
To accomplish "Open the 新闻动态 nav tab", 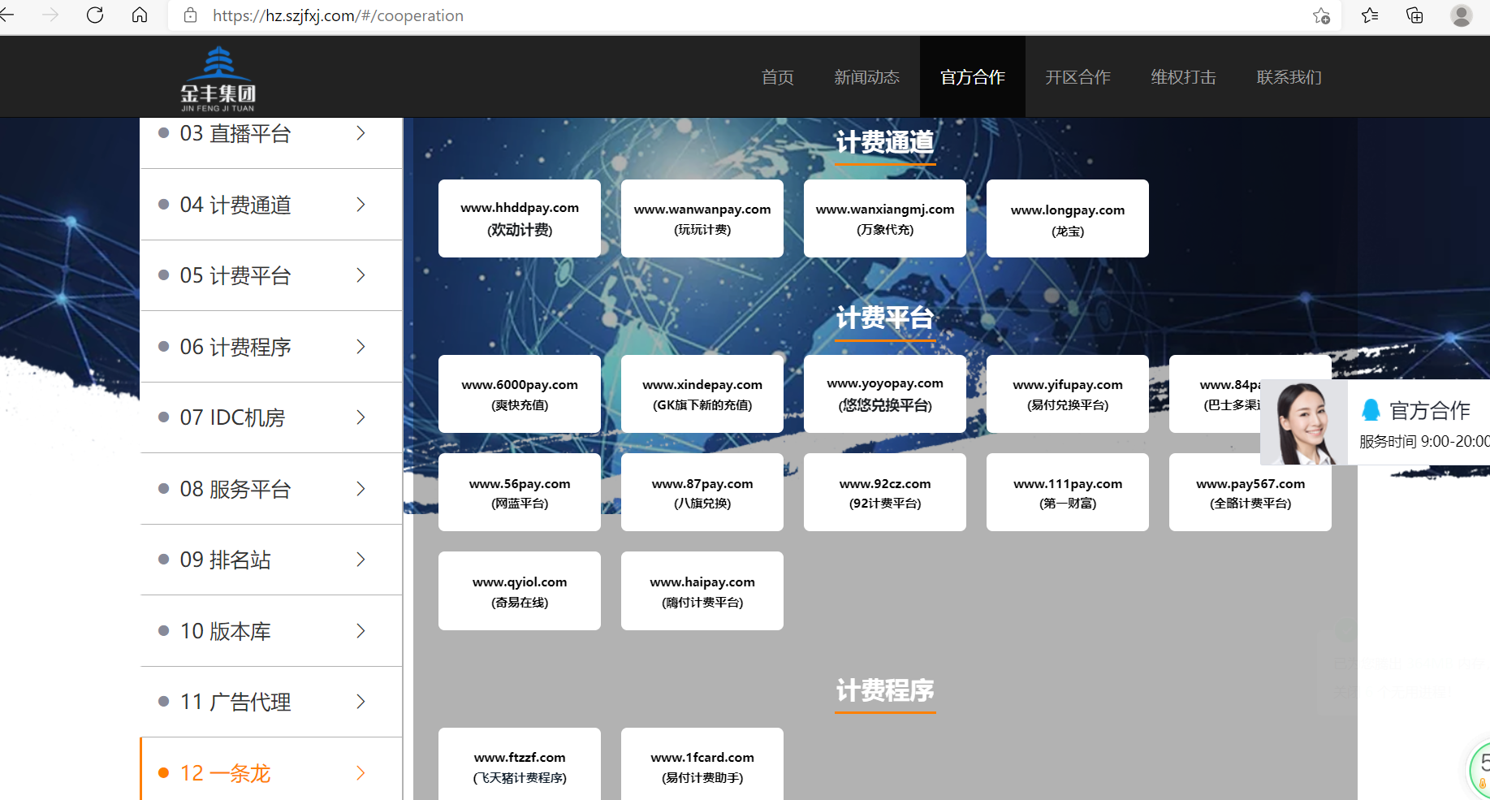I will pyautogui.click(x=866, y=77).
